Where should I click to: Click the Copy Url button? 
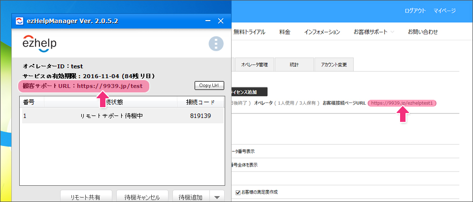click(209, 86)
